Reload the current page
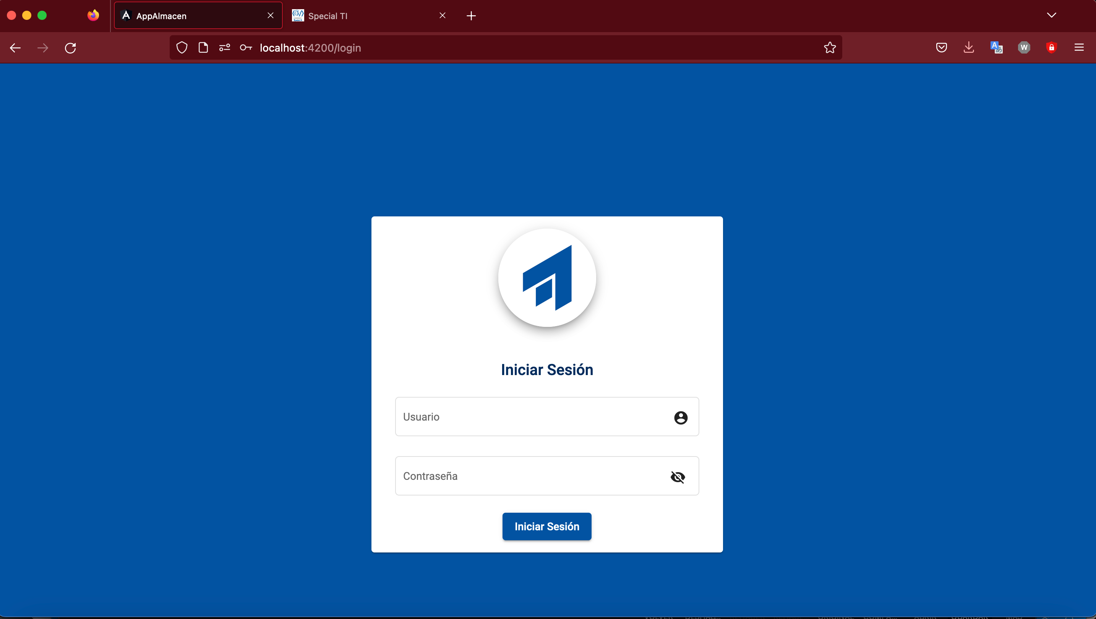The width and height of the screenshot is (1096, 619). (71, 48)
